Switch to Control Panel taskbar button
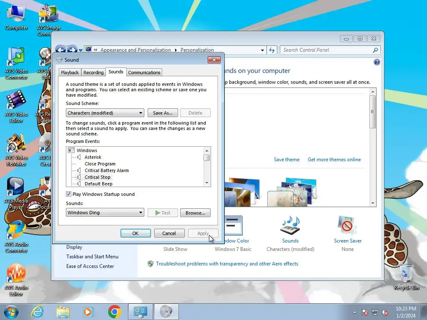Image resolution: width=427 pixels, height=320 pixels. coord(141,312)
